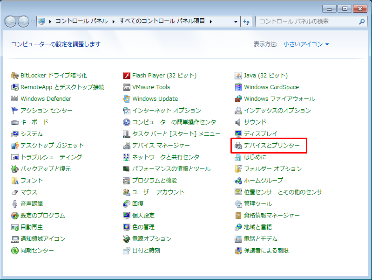Open the Windows CardSpace icon
Viewport: 372px width, 280px height.
point(238,87)
